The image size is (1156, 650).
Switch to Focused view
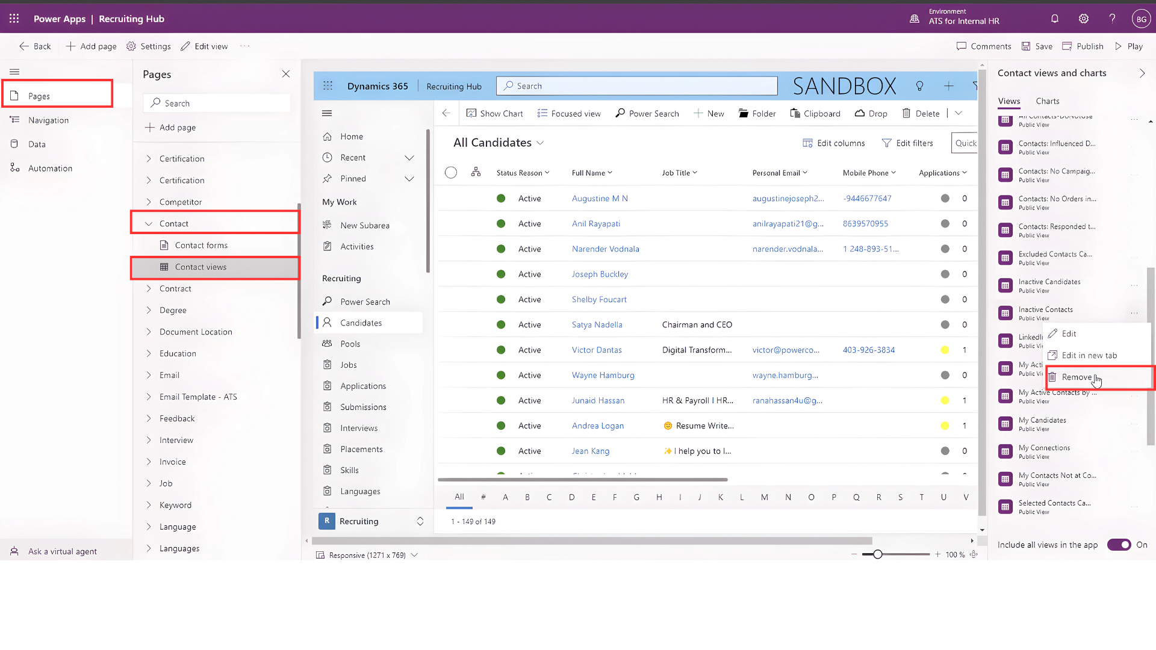tap(569, 114)
